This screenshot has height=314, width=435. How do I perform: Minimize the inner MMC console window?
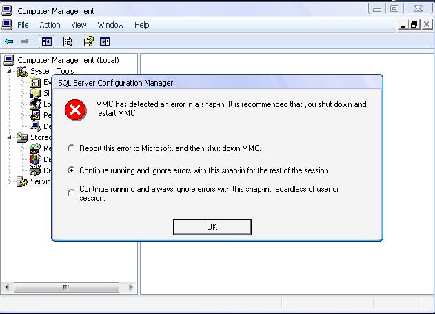[x=403, y=25]
